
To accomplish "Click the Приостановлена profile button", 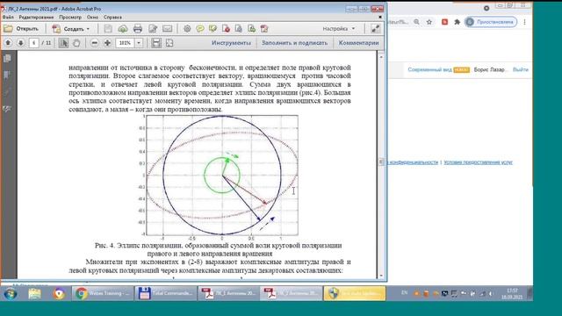I will tap(491, 22).
